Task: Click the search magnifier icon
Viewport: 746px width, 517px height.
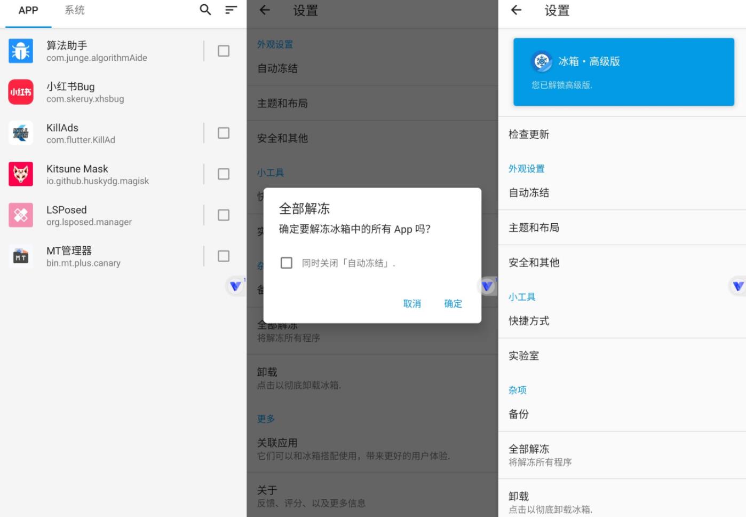Action: click(205, 10)
